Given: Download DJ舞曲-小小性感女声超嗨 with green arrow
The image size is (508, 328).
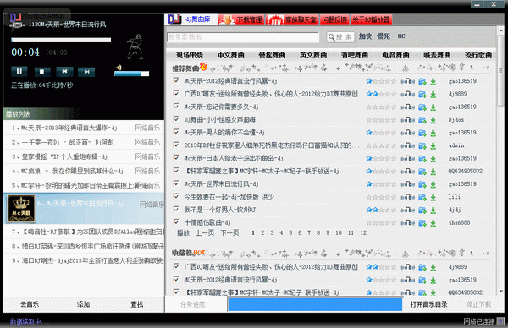Looking at the screenshot, I should coord(433,120).
